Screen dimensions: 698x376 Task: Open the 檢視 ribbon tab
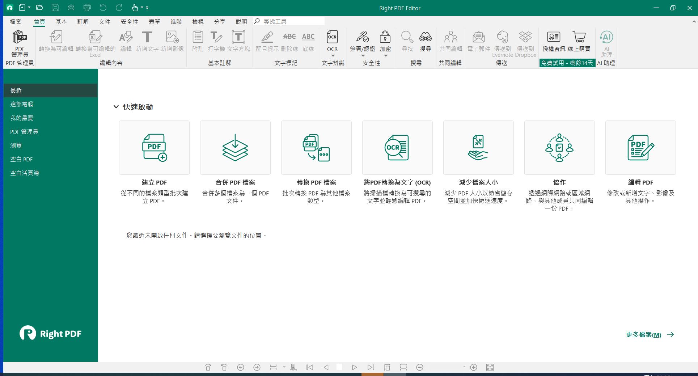click(198, 21)
